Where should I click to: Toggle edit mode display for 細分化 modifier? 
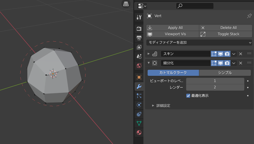[214, 63]
